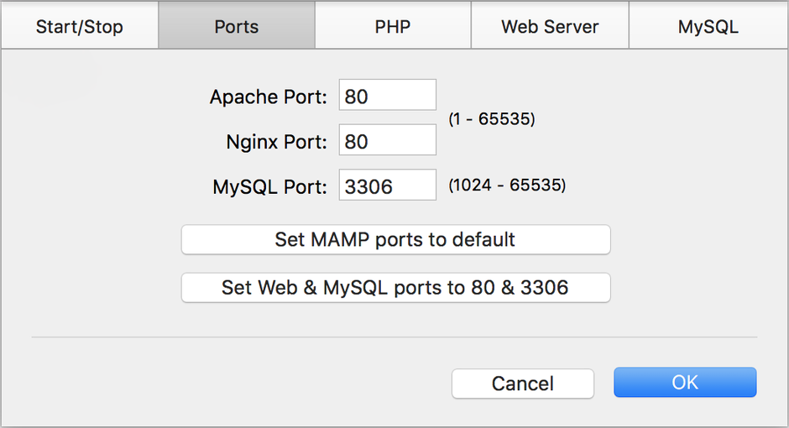Click the (1 - 65535) range hint
This screenshot has height=428, width=789.
(491, 119)
